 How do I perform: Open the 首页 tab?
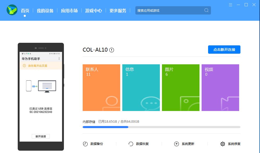tap(25, 11)
